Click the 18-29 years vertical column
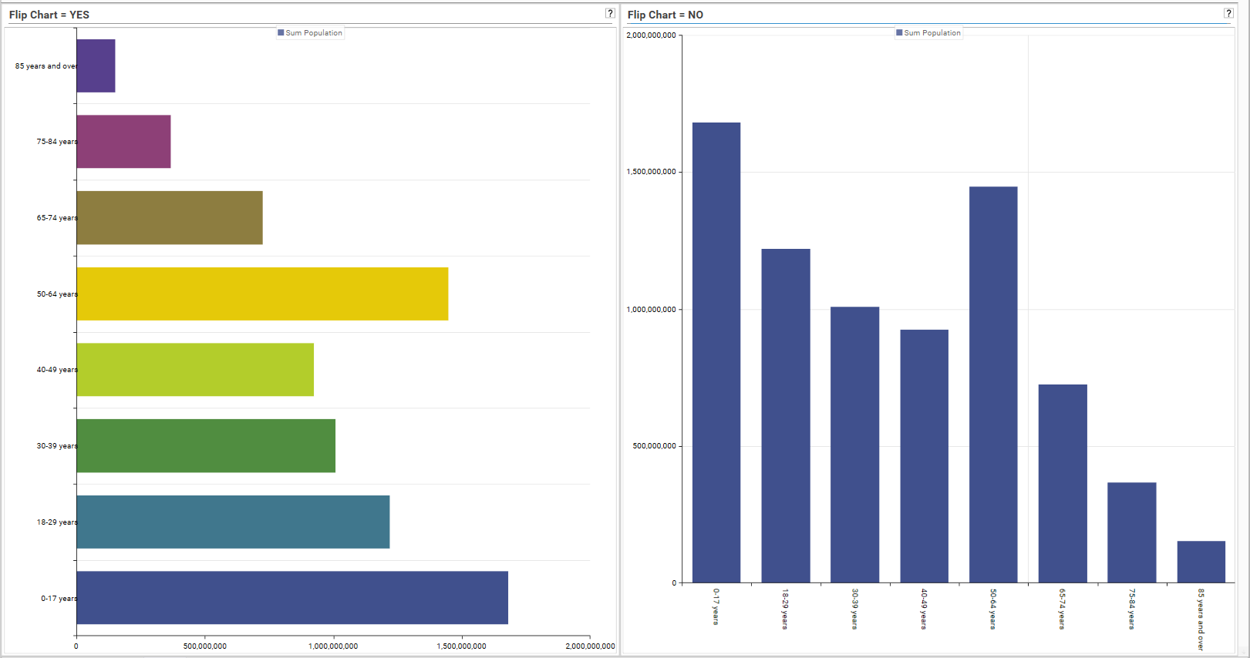Viewport: 1250px width, 658px height. [x=786, y=416]
